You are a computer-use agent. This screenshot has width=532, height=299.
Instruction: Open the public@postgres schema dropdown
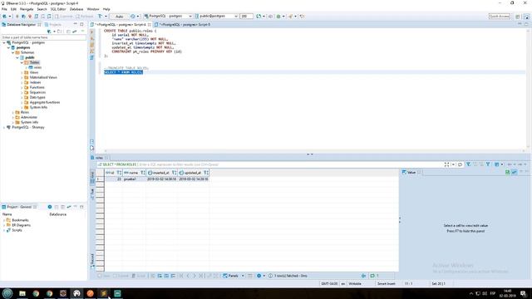(216, 17)
